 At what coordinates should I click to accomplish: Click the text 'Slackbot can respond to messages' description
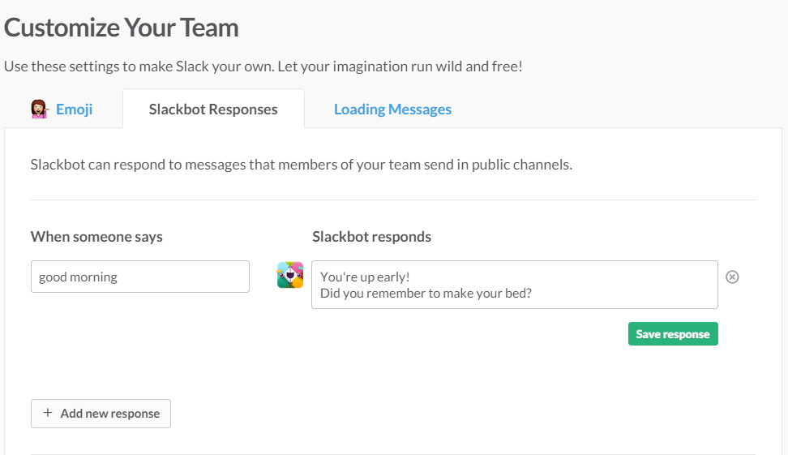click(301, 165)
